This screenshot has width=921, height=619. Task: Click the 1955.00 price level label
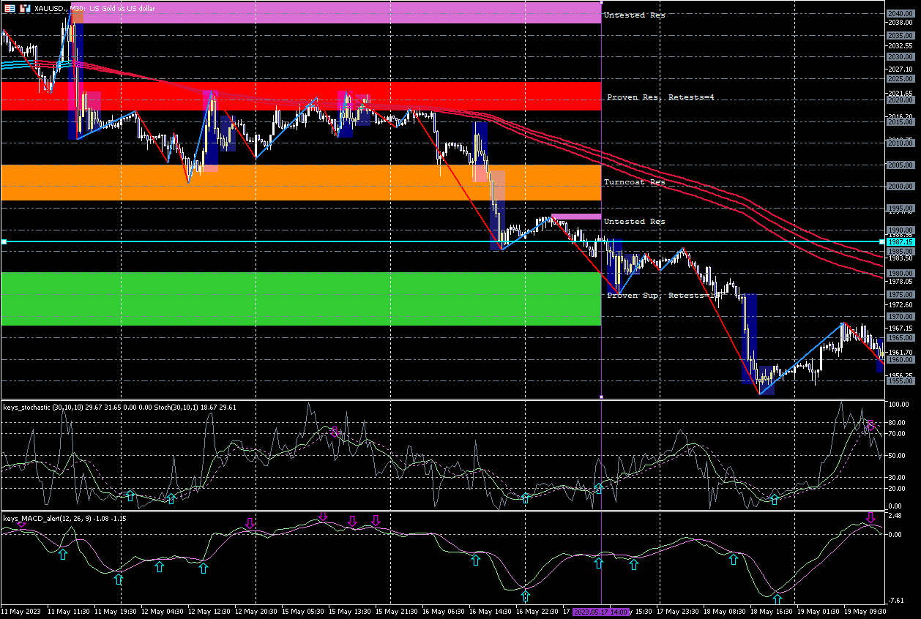point(899,381)
